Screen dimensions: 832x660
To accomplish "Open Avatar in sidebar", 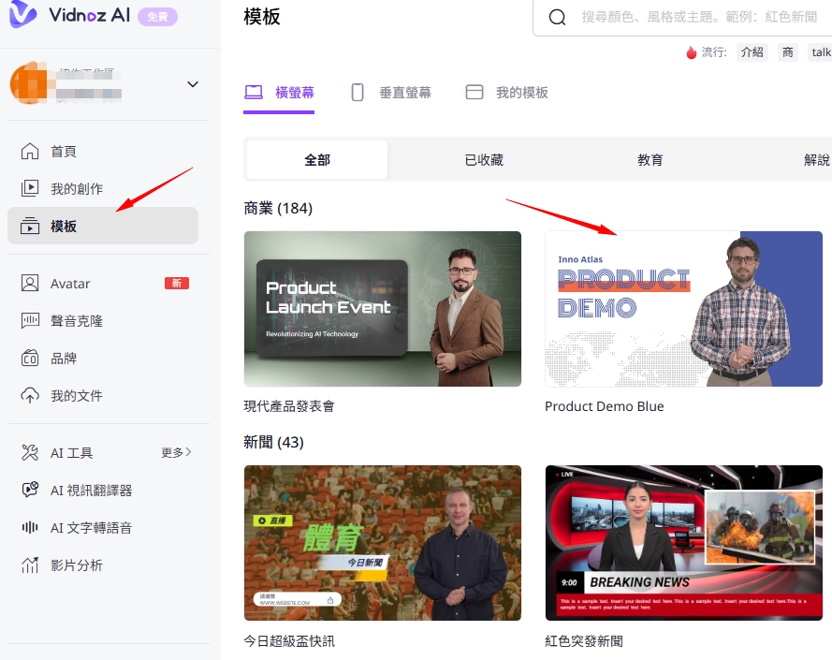I will (103, 283).
